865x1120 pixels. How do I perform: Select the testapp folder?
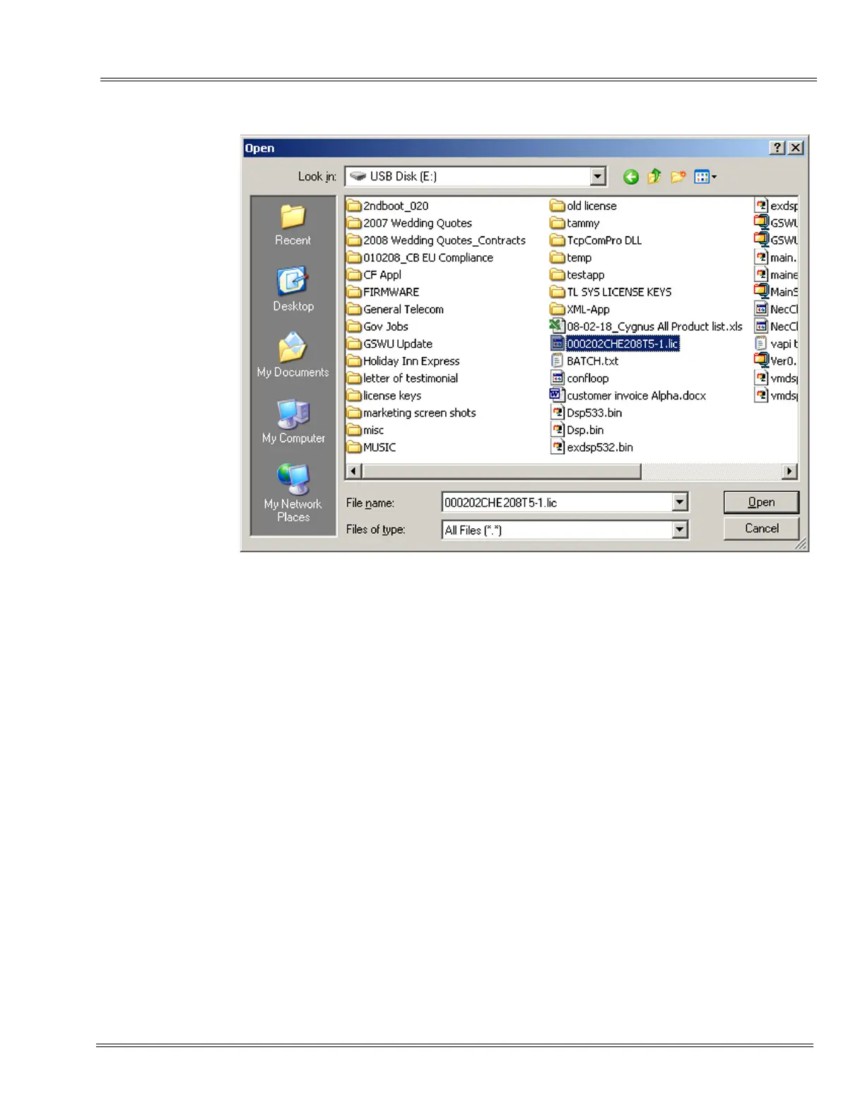click(x=577, y=275)
